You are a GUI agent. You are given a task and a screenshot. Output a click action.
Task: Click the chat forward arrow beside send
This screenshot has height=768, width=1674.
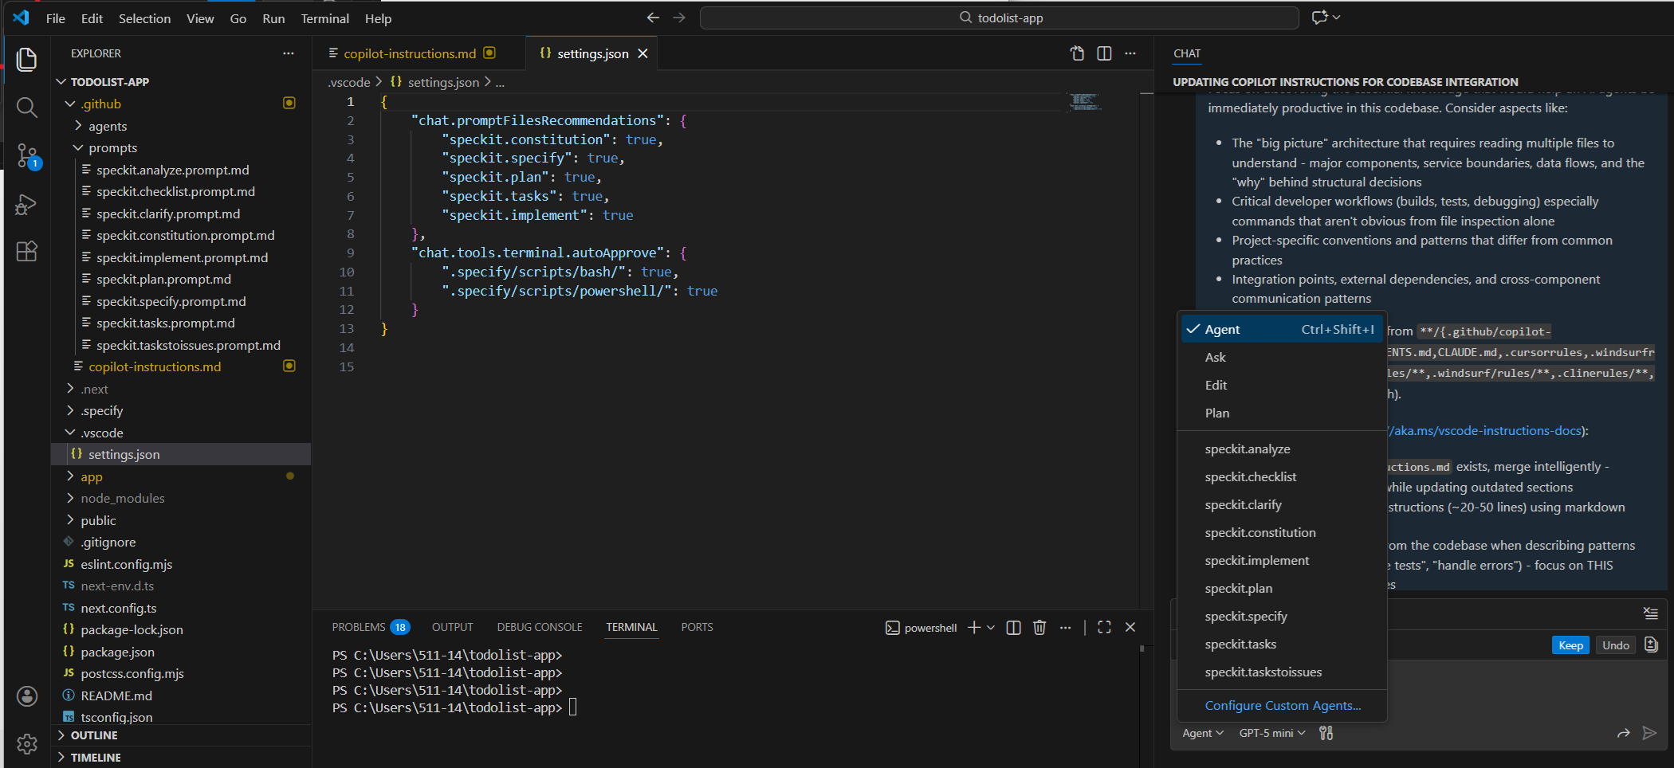pos(1624,733)
